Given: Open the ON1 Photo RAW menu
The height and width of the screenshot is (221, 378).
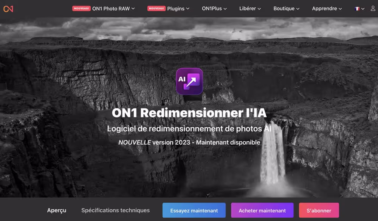Looking at the screenshot, I should 113,9.
